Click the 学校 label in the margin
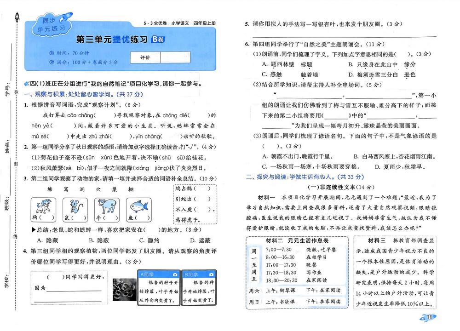This screenshot has width=460, height=331. point(7,281)
